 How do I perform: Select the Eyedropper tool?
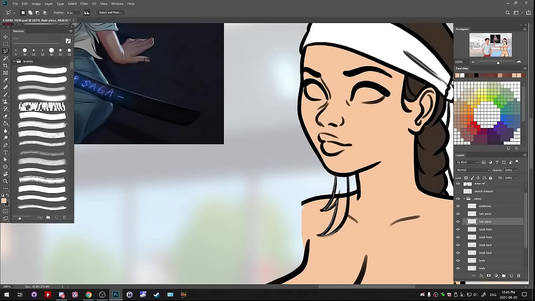pos(5,80)
